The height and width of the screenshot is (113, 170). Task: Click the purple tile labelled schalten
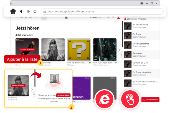coord(82,88)
